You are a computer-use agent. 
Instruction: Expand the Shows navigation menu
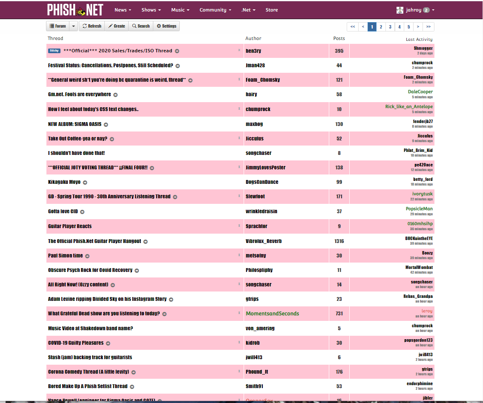tap(151, 10)
